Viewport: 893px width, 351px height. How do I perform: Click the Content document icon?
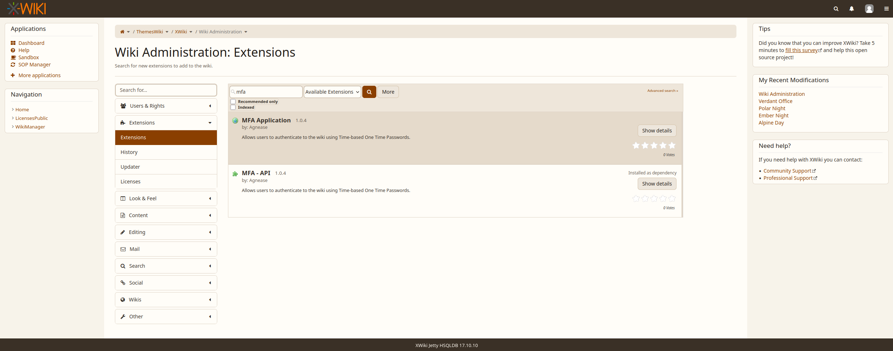123,215
